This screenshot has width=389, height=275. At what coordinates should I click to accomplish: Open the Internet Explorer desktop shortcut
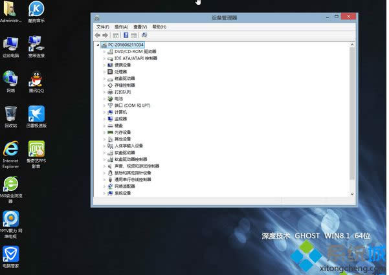(x=10, y=149)
